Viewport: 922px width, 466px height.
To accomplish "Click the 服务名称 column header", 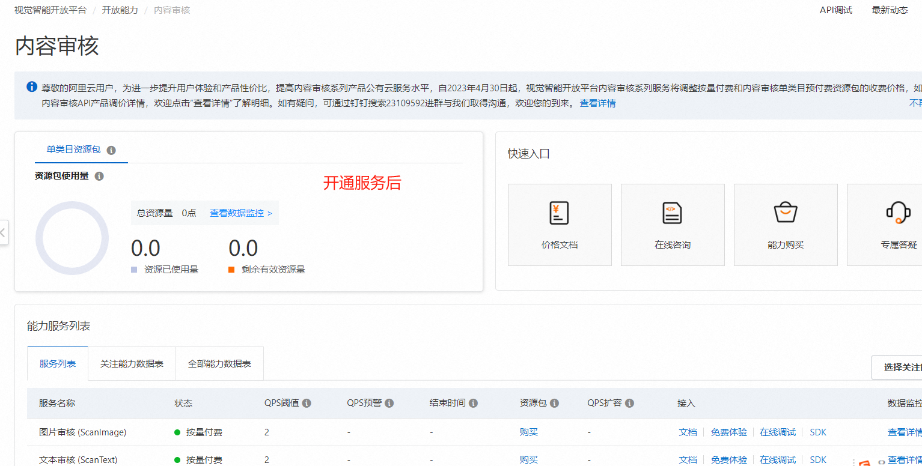I will [57, 403].
